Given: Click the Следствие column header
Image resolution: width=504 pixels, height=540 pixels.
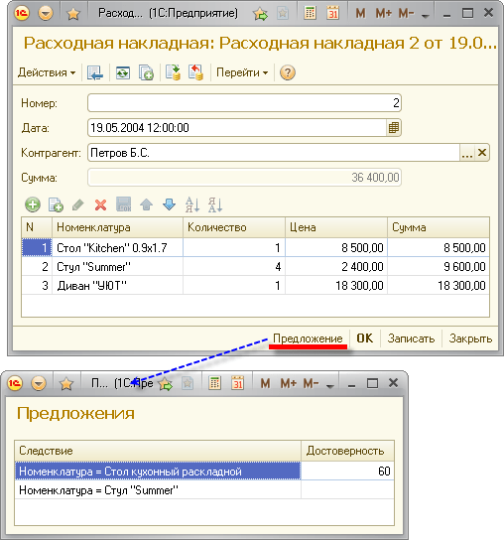Looking at the screenshot, I should (x=158, y=451).
